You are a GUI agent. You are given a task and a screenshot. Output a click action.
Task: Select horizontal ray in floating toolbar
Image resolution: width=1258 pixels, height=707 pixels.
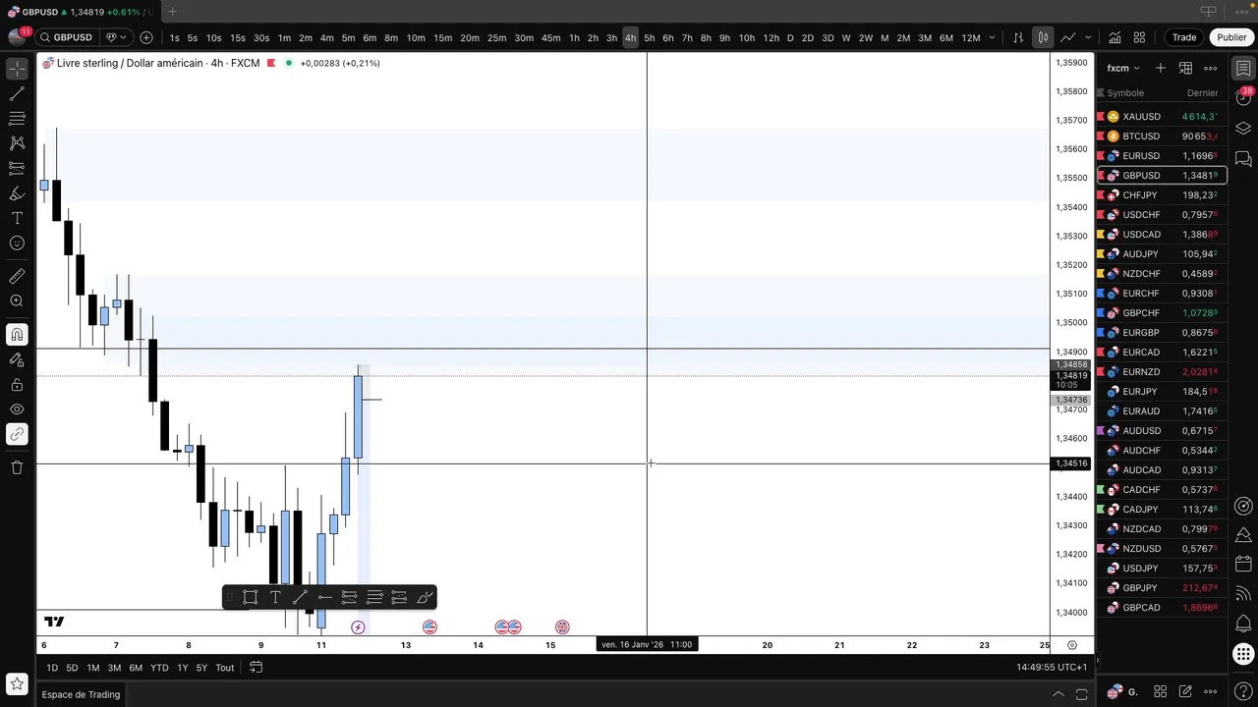point(324,597)
